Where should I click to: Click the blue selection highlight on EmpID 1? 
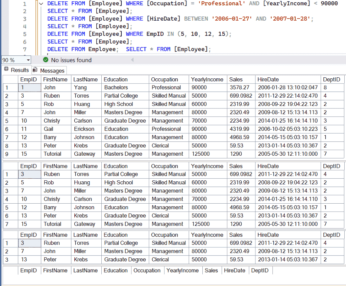[x=29, y=87]
